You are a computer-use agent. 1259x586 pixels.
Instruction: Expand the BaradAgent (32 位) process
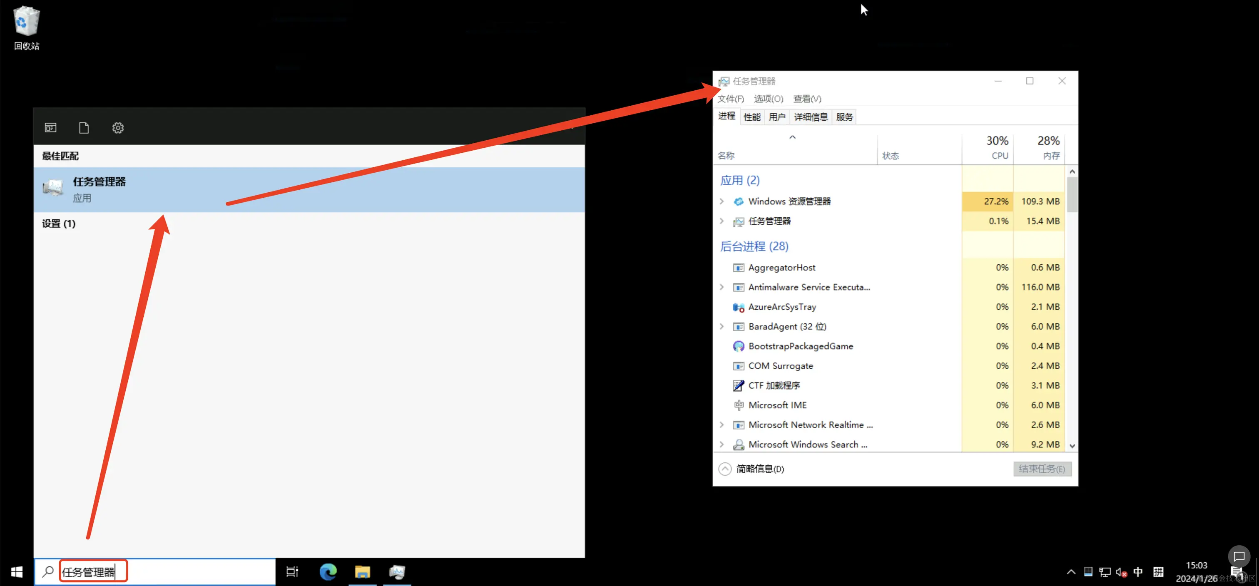click(722, 326)
